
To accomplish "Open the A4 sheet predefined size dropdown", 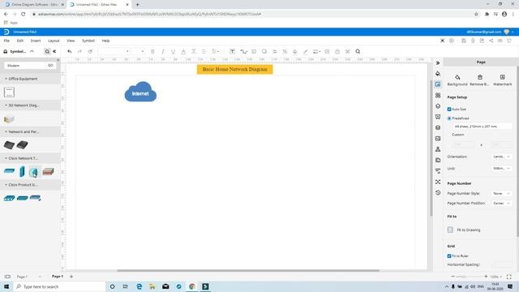I will (482, 127).
